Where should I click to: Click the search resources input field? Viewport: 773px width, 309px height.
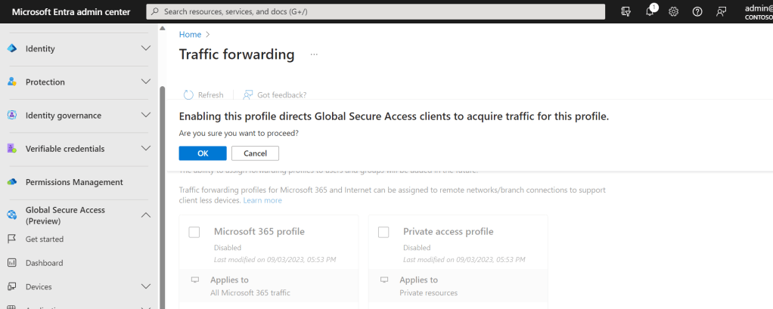click(374, 11)
